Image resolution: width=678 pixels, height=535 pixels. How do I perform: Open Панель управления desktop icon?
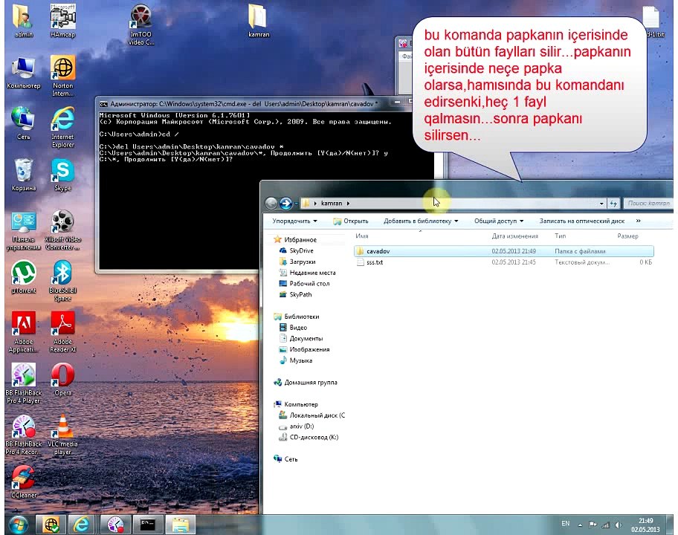23,230
